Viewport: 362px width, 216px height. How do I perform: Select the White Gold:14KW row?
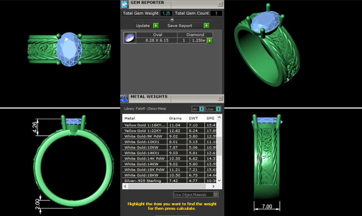tap(144, 164)
